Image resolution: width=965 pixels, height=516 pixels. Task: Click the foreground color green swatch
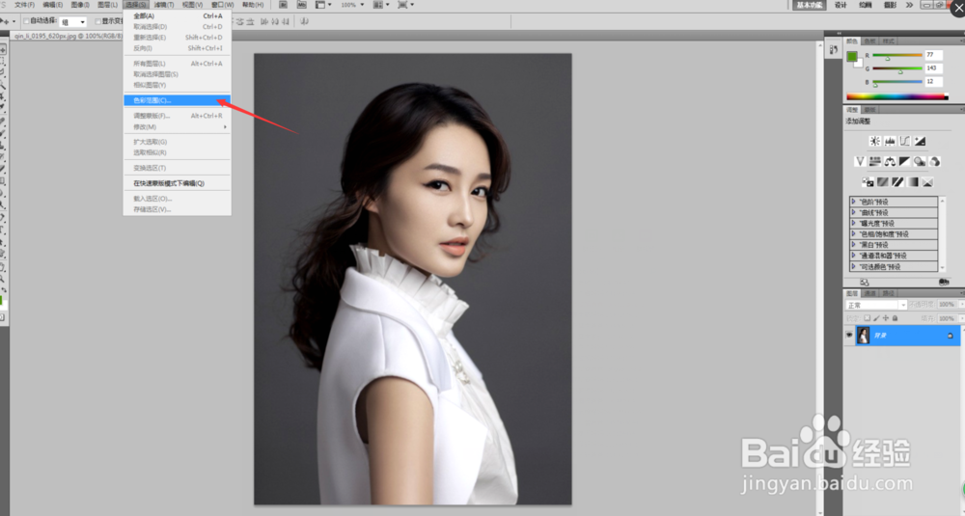[852, 57]
